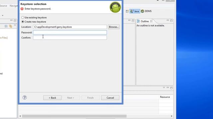The height and width of the screenshot is (119, 213).
Task: Cancel the keystore selection dialog
Action: (x=110, y=98)
